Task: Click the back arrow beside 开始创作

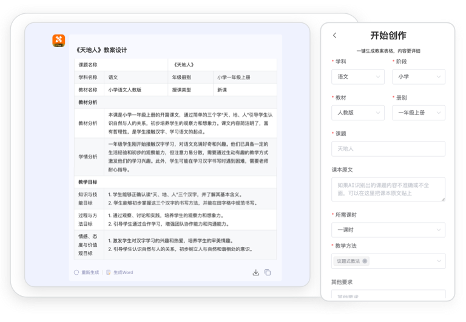Action: point(335,36)
